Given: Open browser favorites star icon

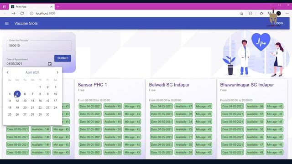Looking at the screenshot, I should click(261, 13).
